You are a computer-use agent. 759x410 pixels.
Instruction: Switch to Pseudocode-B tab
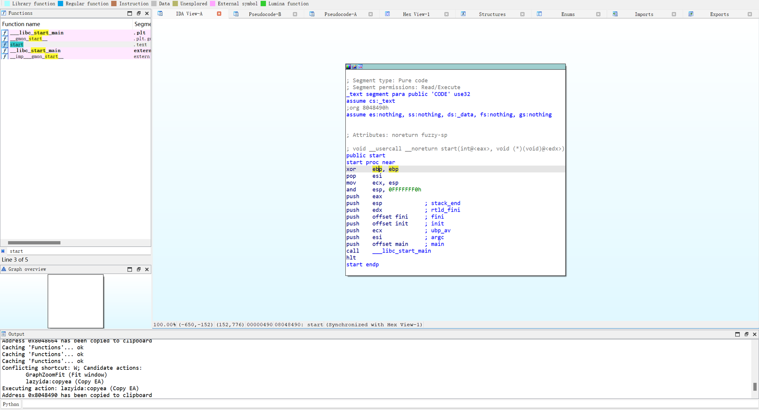pos(265,14)
